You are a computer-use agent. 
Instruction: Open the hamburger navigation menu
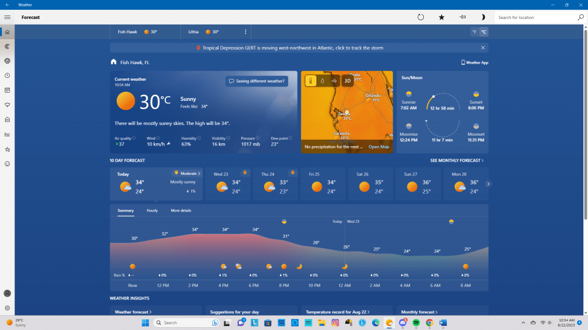7,17
